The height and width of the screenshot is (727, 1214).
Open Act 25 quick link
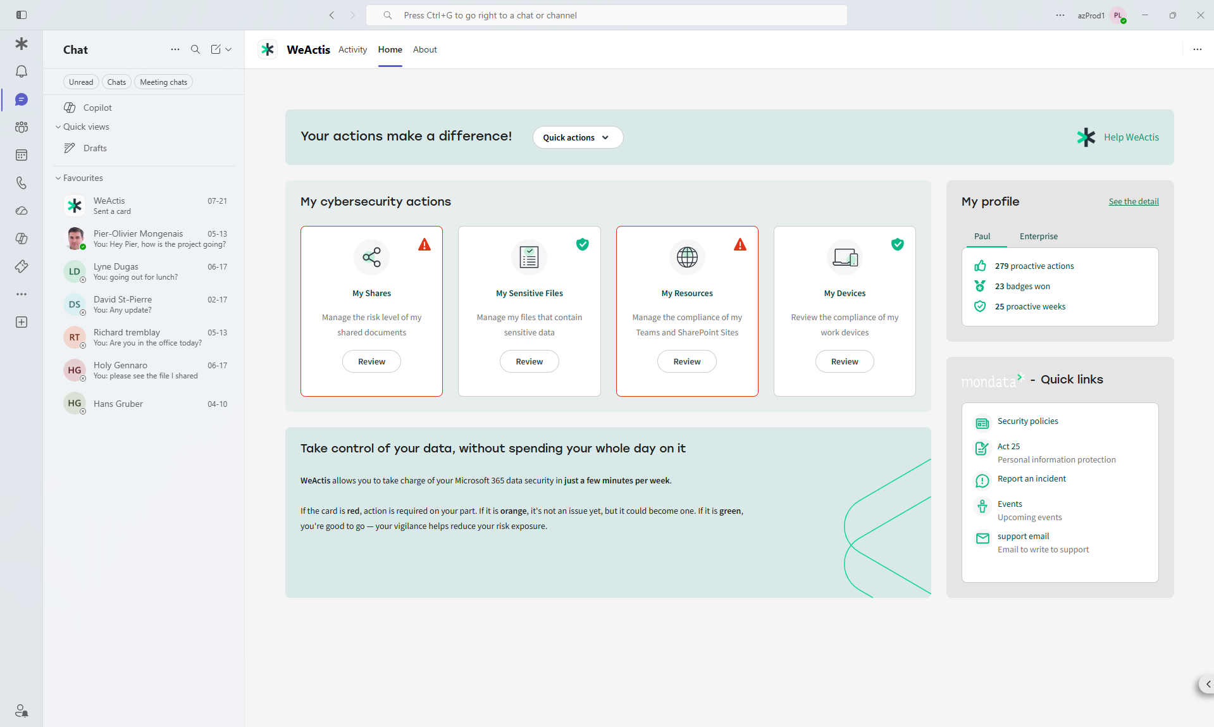[x=1008, y=447]
